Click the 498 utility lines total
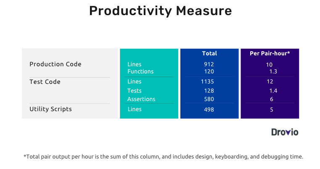Viewport: 320px width, 169px height. [209, 109]
